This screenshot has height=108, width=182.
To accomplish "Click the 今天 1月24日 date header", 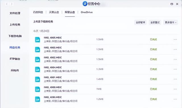I will [x=41, y=31].
